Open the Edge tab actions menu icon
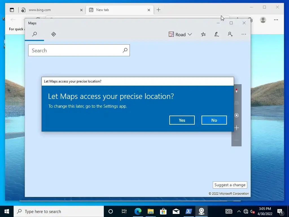The image size is (289, 217). [12, 10]
